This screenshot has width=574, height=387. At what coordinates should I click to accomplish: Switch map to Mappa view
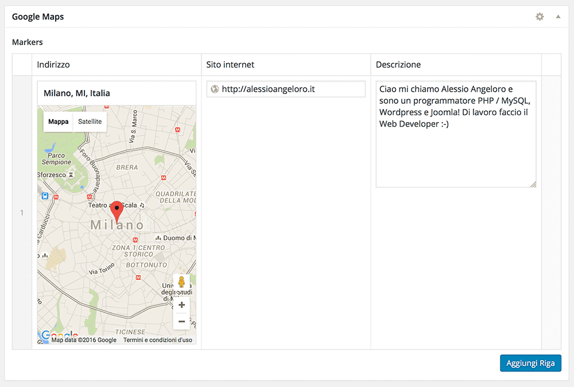click(x=58, y=122)
